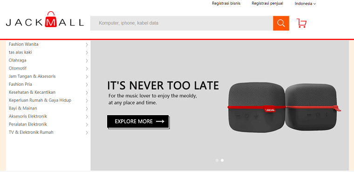
Task: Select the first carousel dot indicator
Action: tap(217, 160)
